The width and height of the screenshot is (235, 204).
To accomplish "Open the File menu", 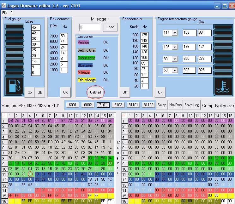I will pos(5,13).
